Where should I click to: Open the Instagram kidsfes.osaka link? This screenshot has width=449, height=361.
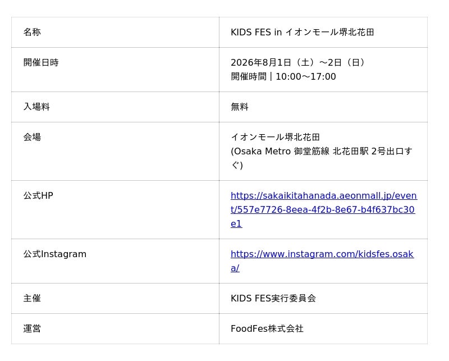(322, 261)
